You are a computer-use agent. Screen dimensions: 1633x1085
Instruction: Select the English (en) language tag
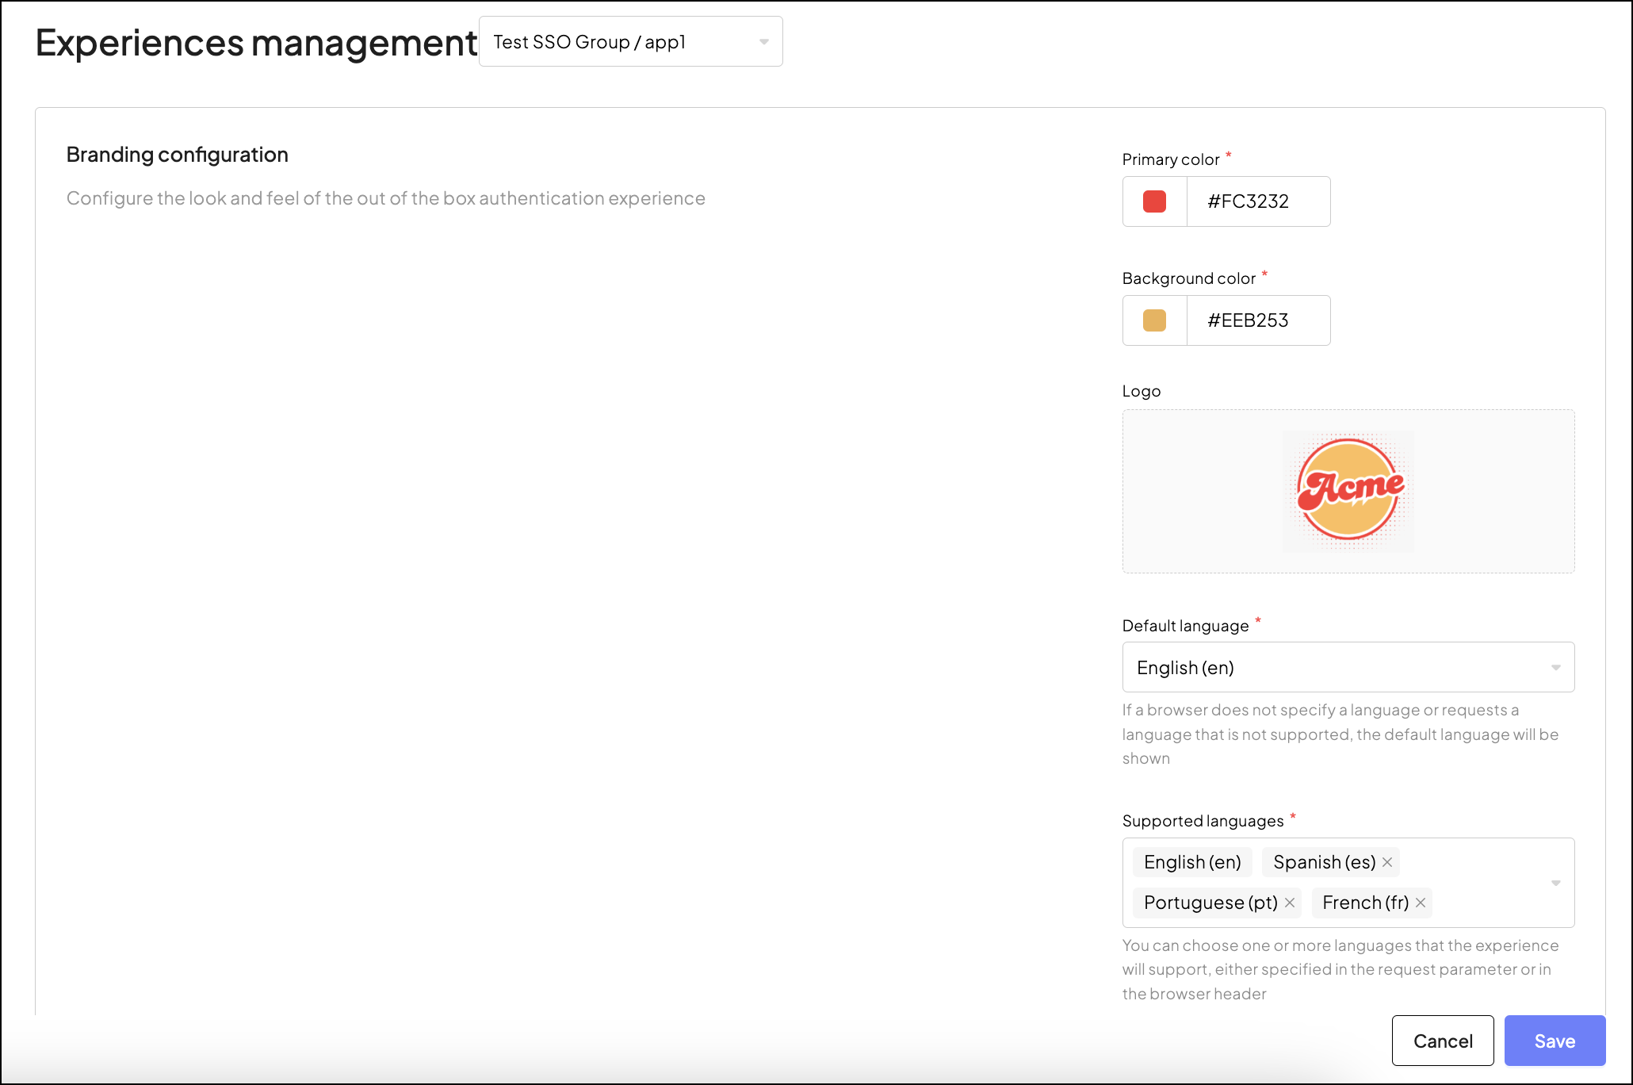(x=1192, y=862)
